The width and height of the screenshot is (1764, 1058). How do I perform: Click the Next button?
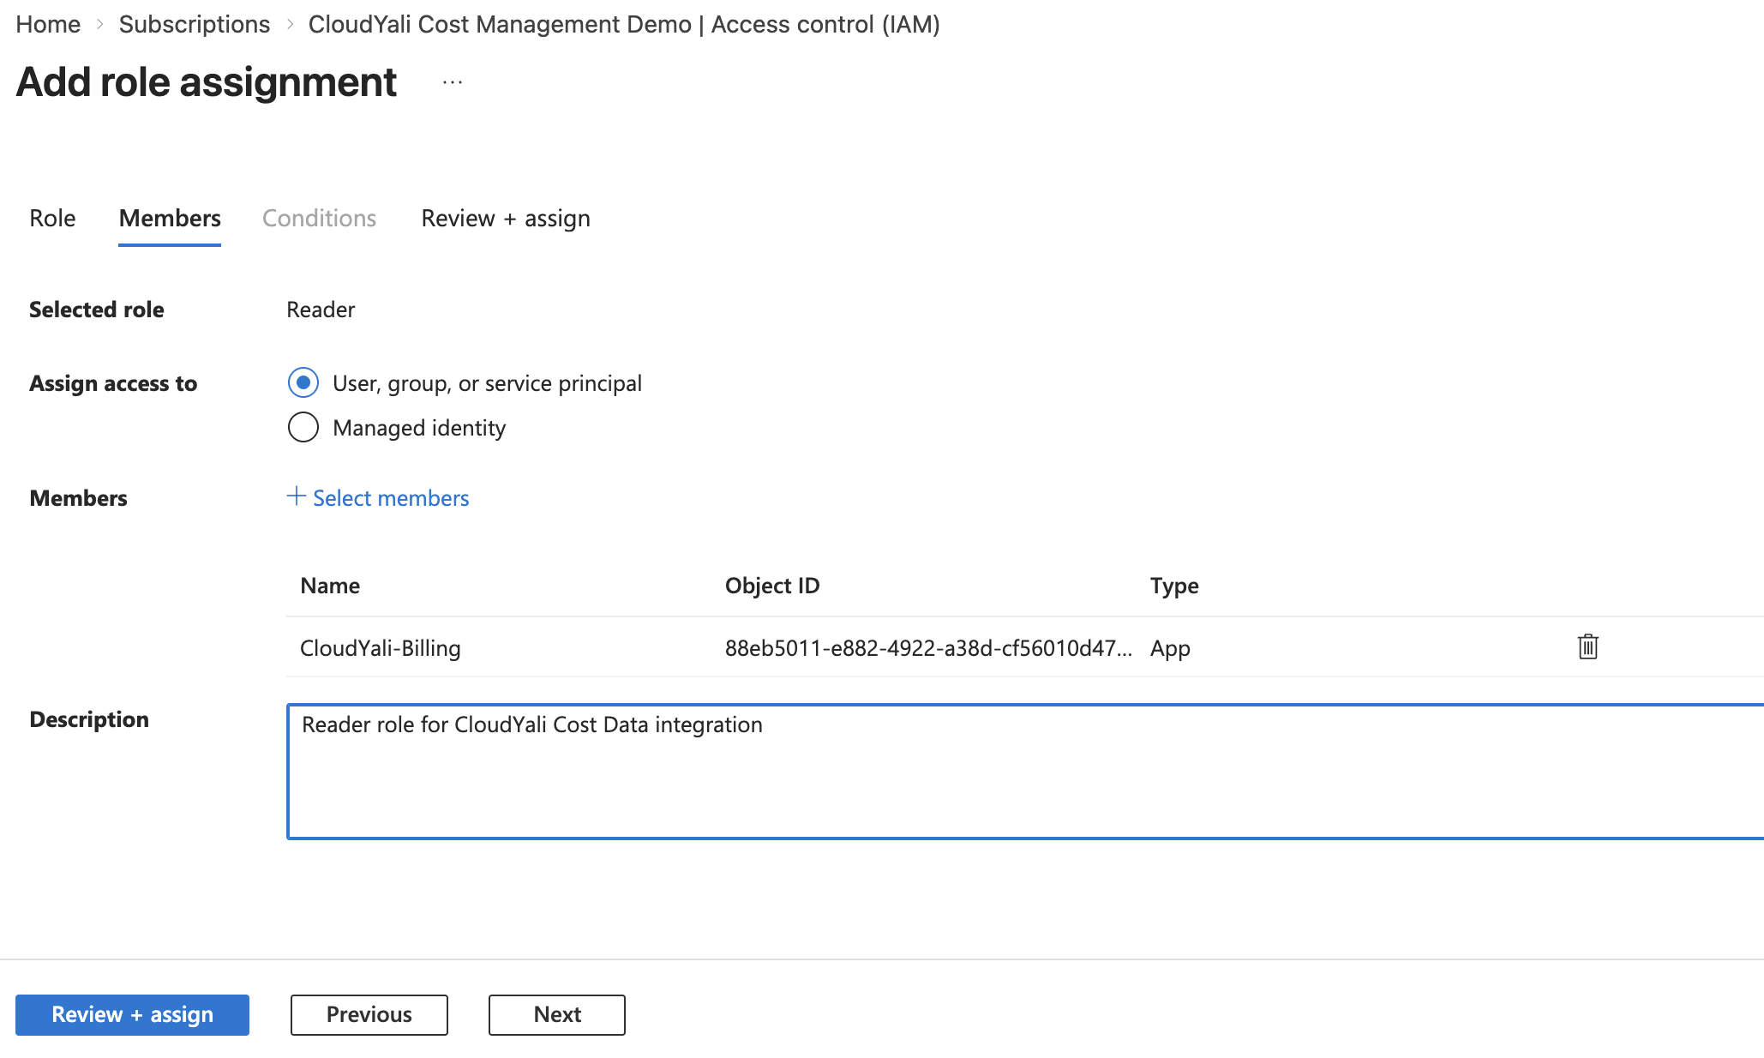[556, 1014]
